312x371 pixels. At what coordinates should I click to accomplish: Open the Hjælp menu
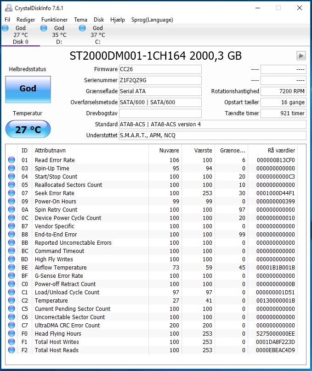tap(118, 20)
